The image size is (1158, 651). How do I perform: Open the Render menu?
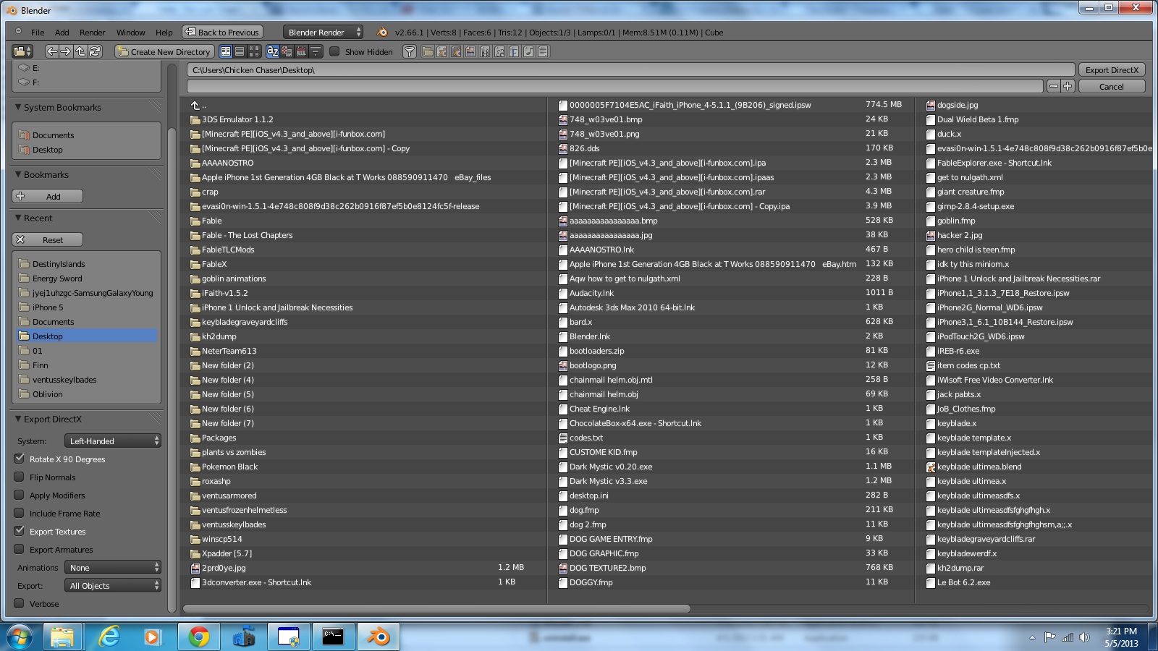[x=92, y=33]
